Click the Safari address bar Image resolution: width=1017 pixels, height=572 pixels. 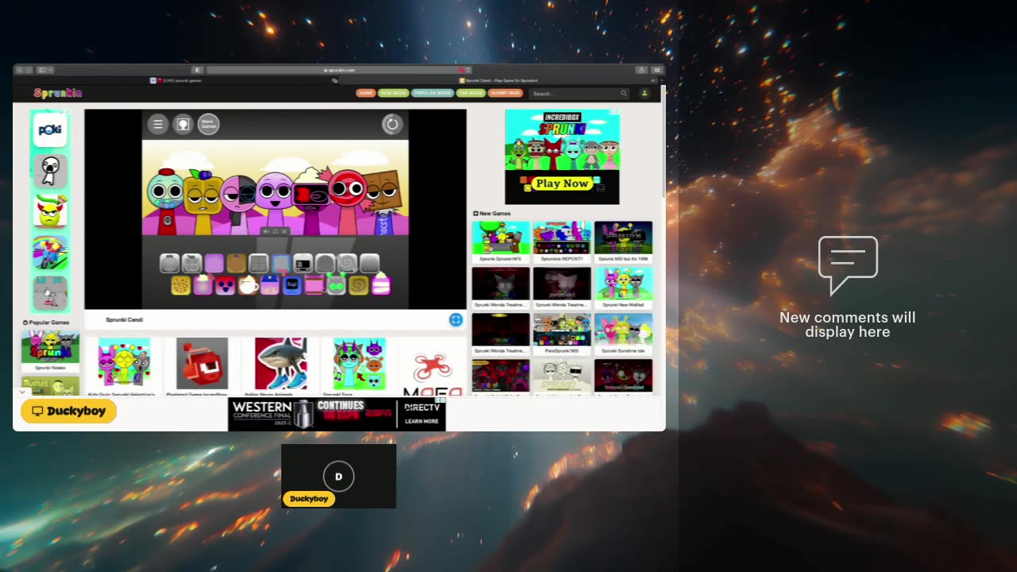point(339,70)
